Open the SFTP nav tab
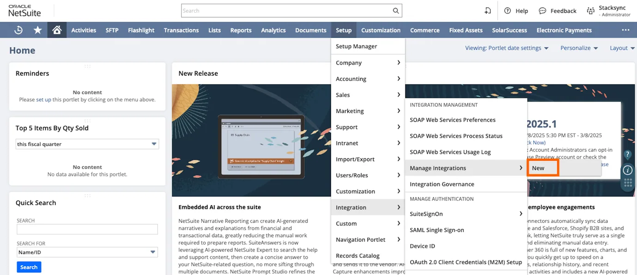 [x=112, y=30]
